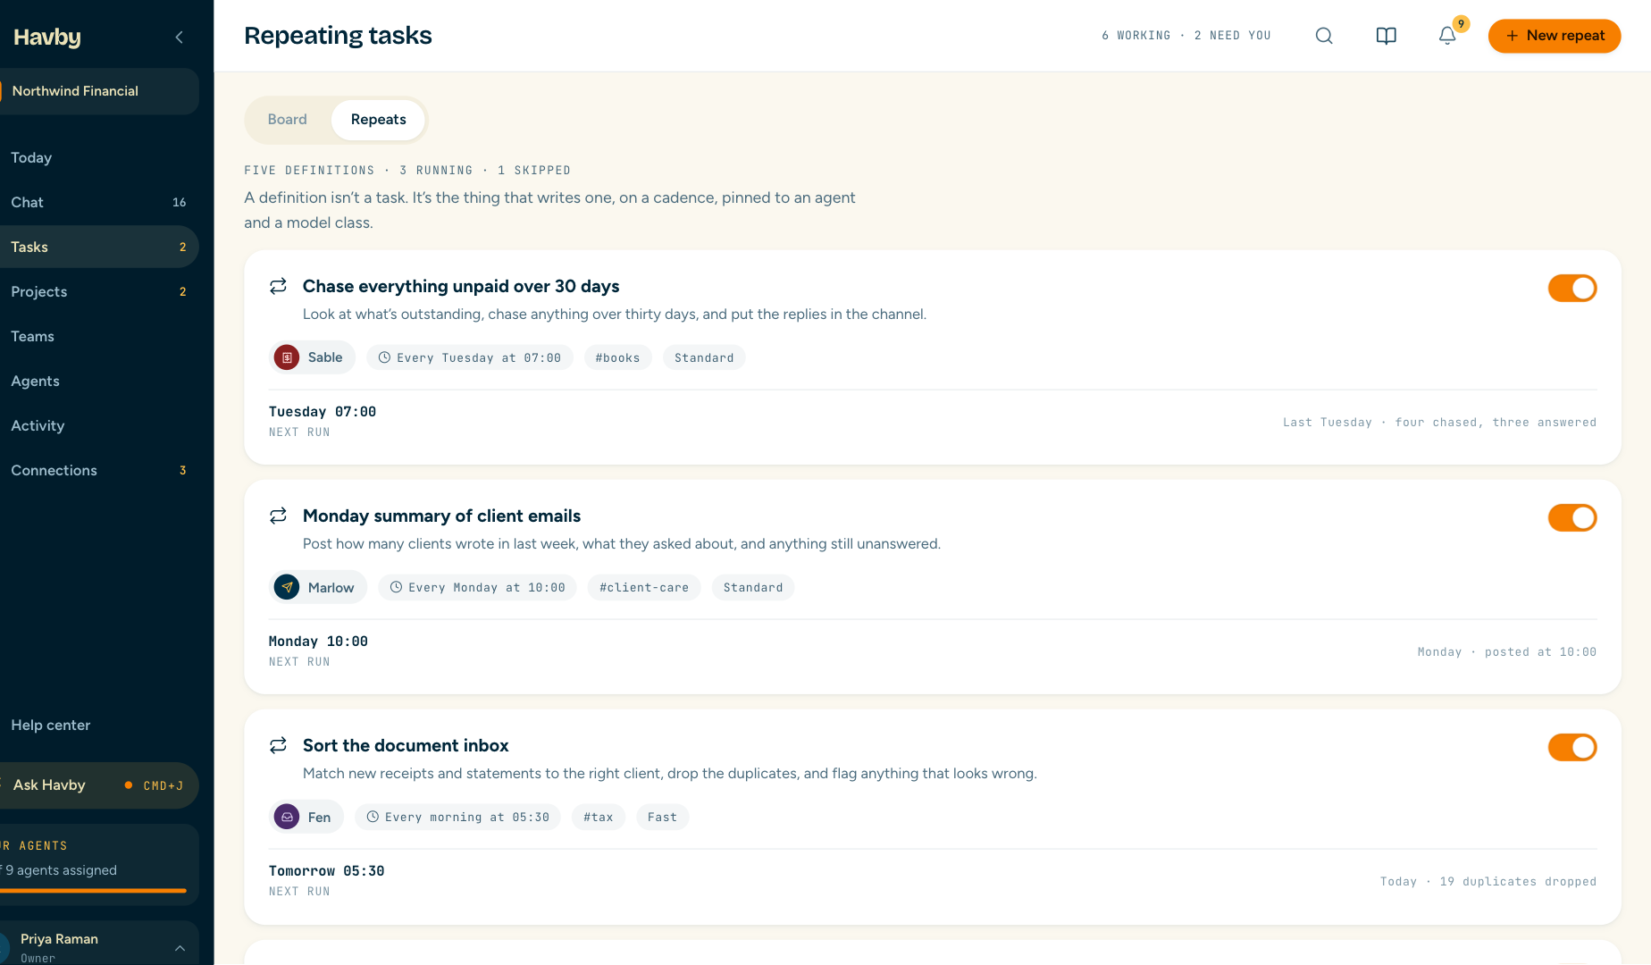Click the Fast model class chip

click(662, 817)
